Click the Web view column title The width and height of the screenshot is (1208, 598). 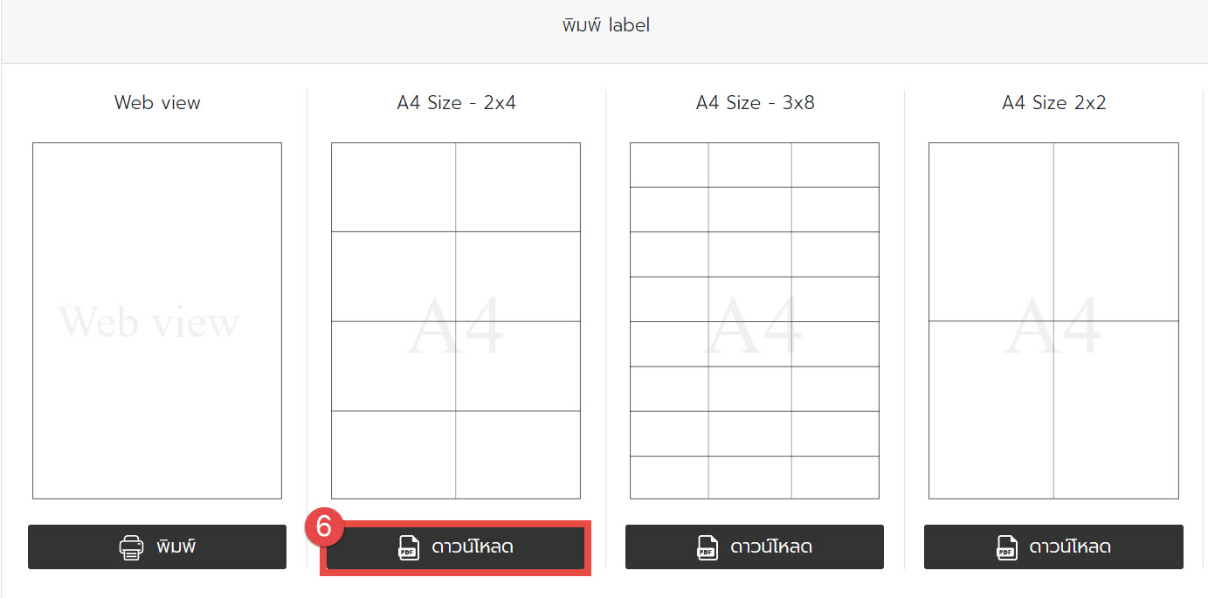coord(157,103)
